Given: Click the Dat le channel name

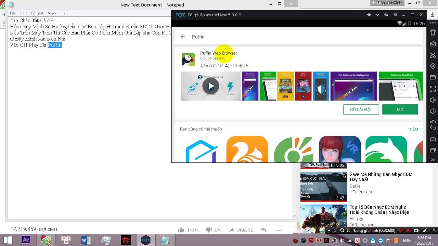Looking at the screenshot, I should 355,186.
